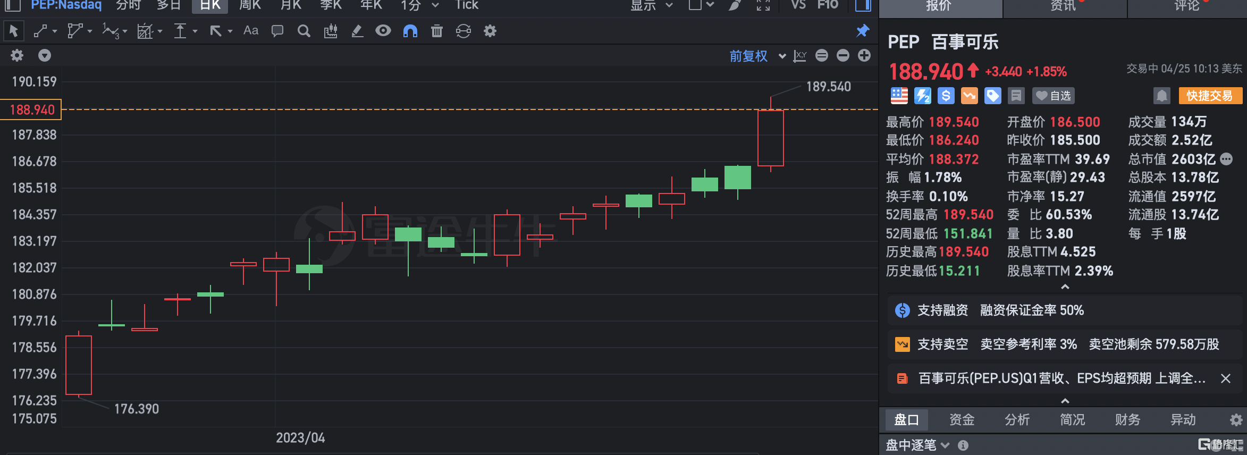This screenshot has width=1247, height=455.
Task: Toggle the drawing toolbar pin
Action: tap(863, 31)
